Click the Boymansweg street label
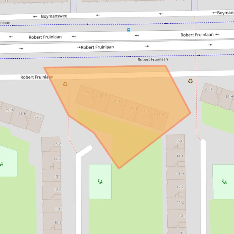234x234 pixels. (x=54, y=16)
